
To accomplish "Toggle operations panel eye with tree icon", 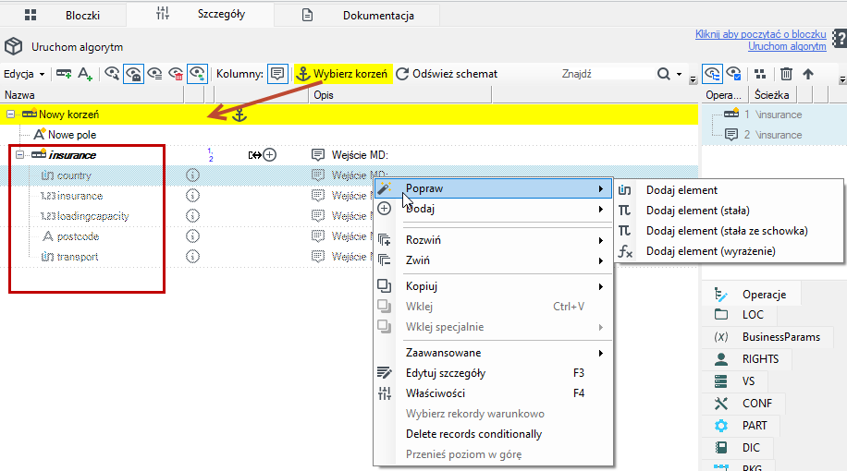I will point(712,74).
